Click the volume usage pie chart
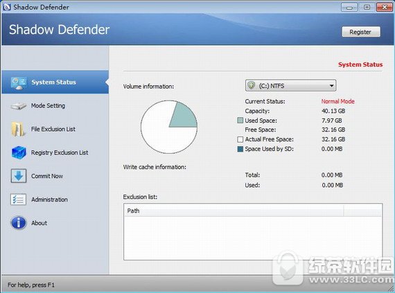This screenshot has width=395, height=293. coord(169,127)
